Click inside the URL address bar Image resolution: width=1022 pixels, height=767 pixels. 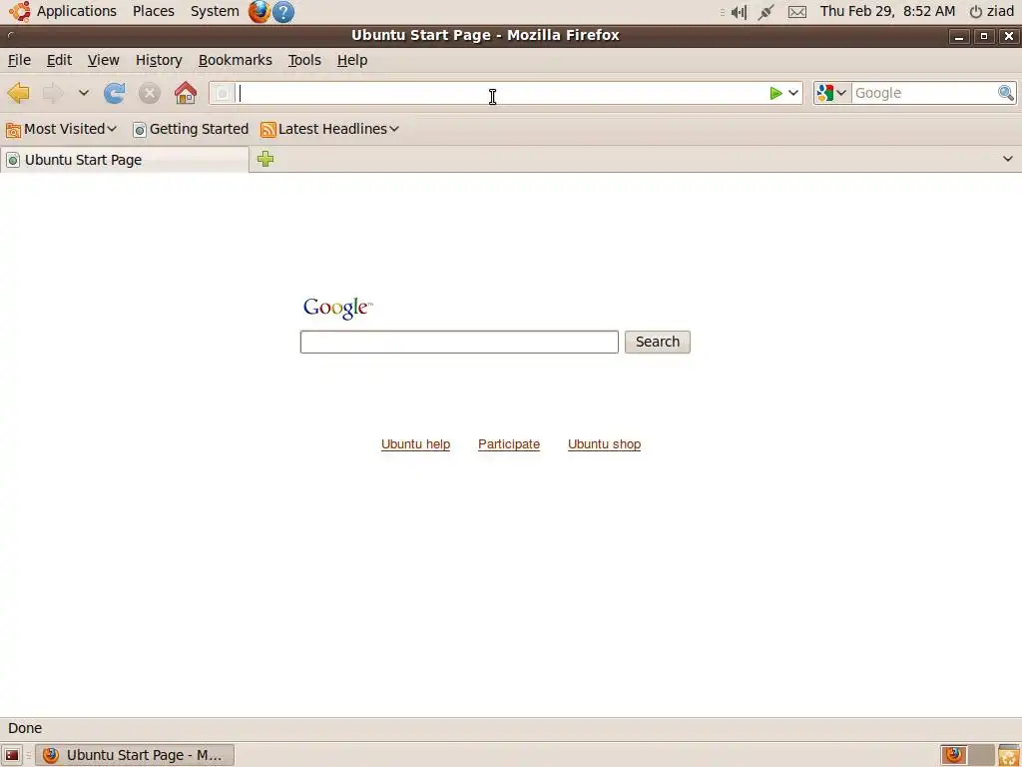502,93
